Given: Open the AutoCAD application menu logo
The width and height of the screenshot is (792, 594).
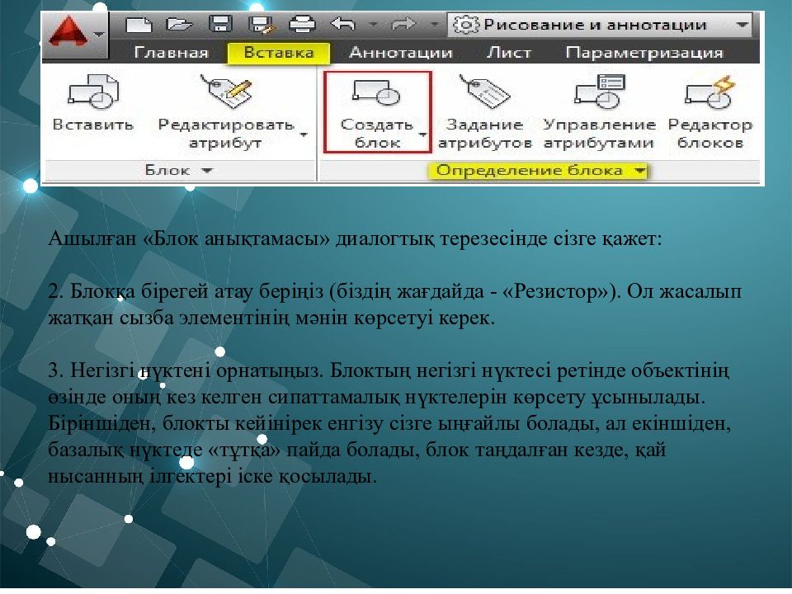Looking at the screenshot, I should coord(68,33).
